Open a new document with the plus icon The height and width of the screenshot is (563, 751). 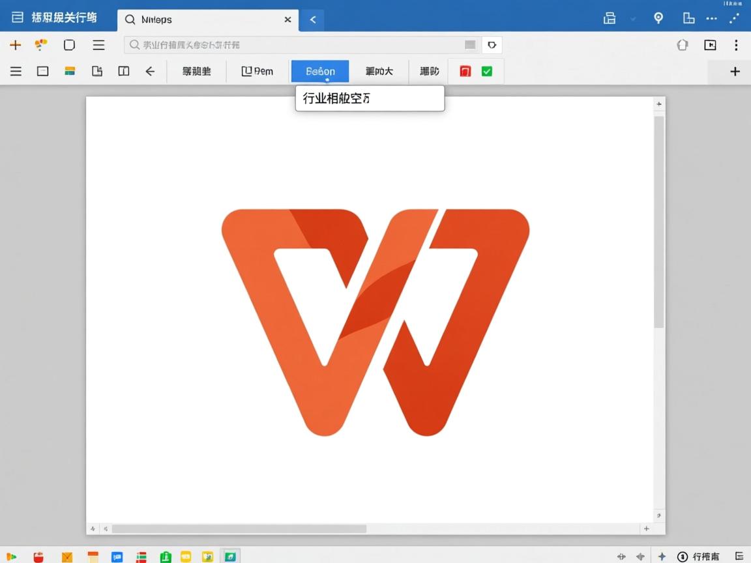(x=14, y=45)
